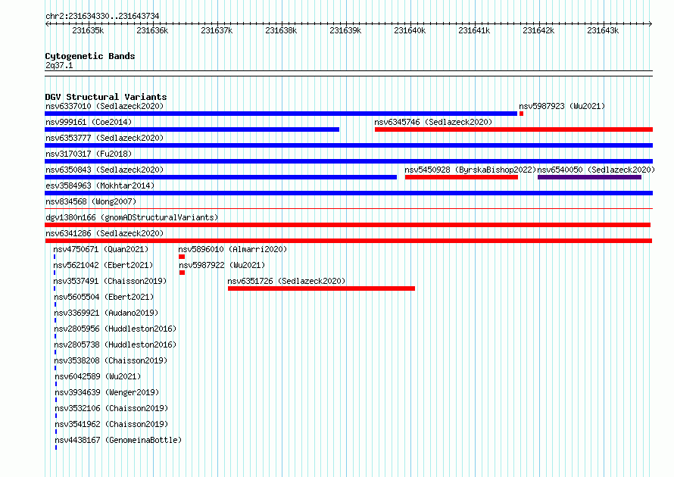Click the 231643k ruler tick label
Image resolution: width=674 pixels, height=477 pixels.
[x=603, y=30]
